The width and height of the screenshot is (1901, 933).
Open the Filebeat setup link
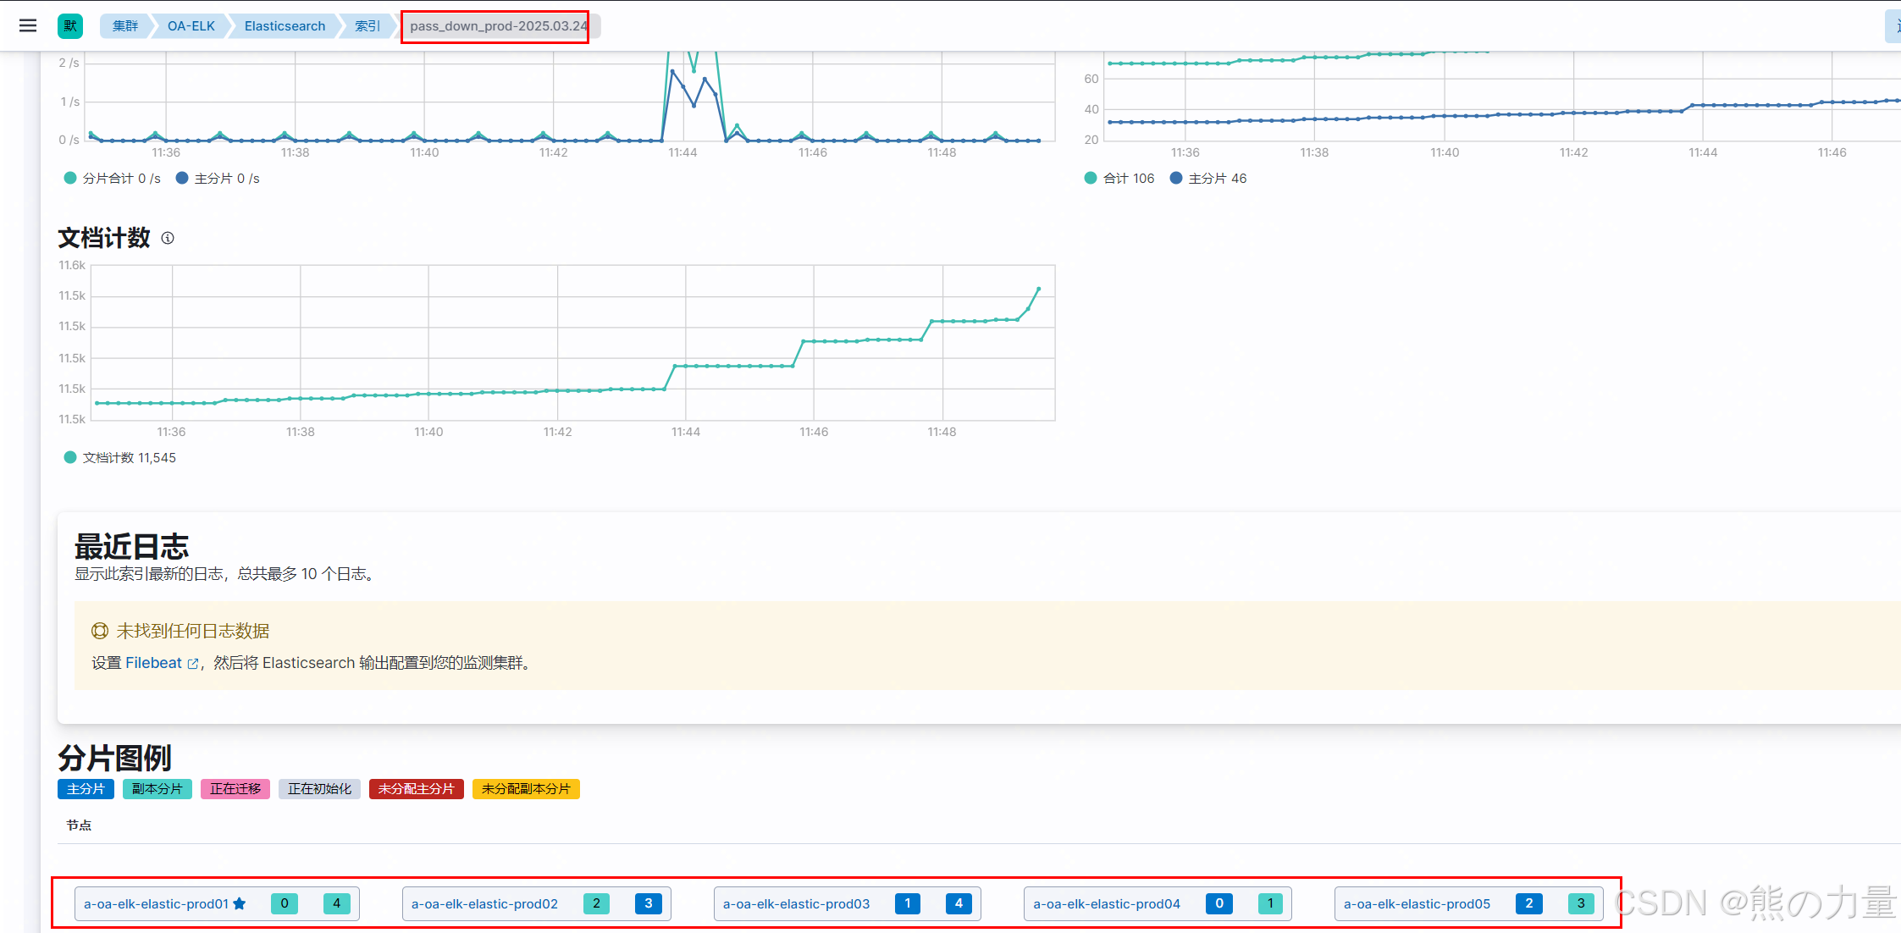click(153, 663)
